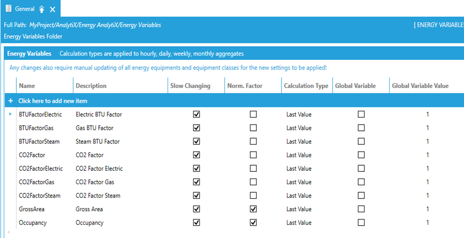
Task: Check Global Variable for Occupancy
Action: coord(361,222)
